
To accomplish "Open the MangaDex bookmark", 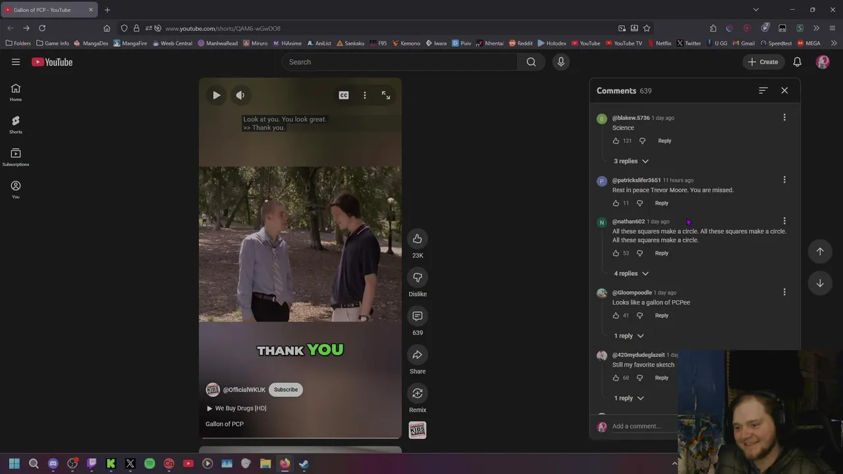I will pyautogui.click(x=91, y=43).
